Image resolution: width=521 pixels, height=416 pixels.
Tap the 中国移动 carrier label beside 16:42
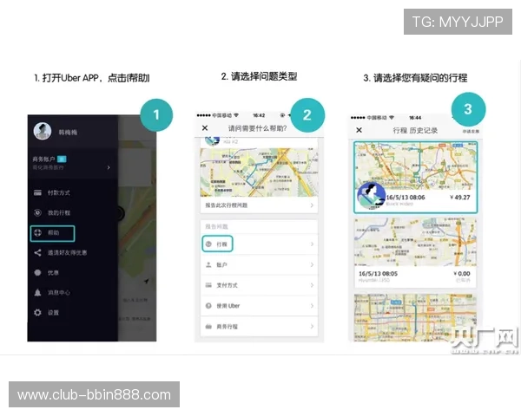[222, 115]
